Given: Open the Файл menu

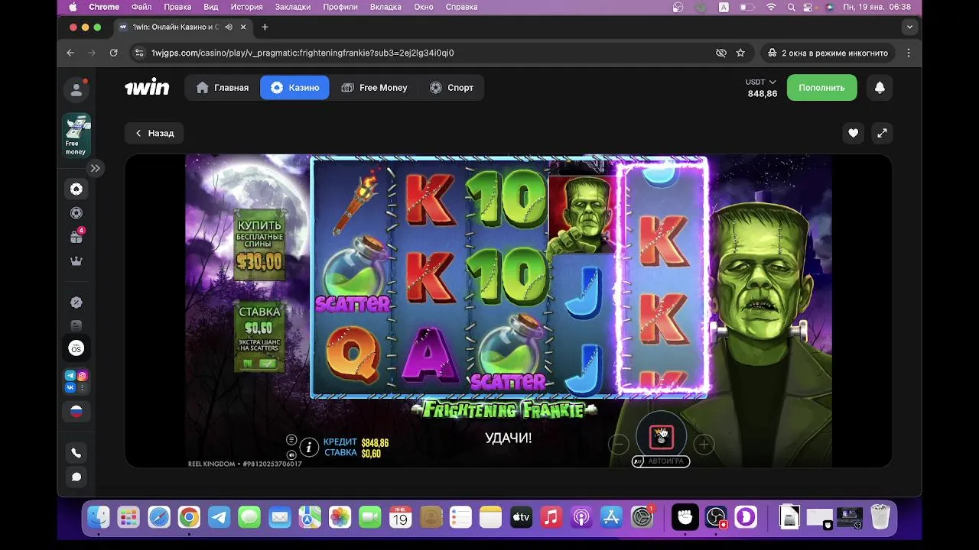Looking at the screenshot, I should [141, 7].
